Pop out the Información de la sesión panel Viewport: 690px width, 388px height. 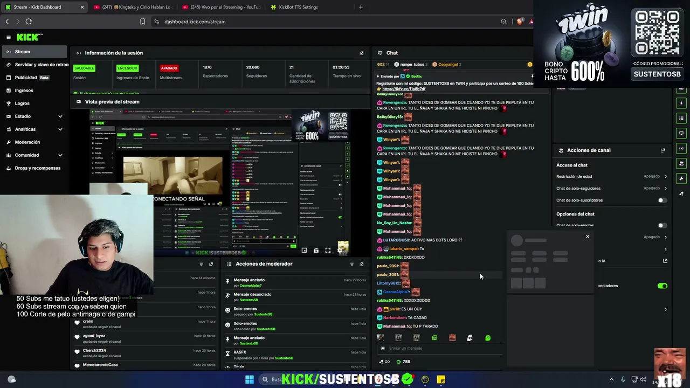(362, 53)
